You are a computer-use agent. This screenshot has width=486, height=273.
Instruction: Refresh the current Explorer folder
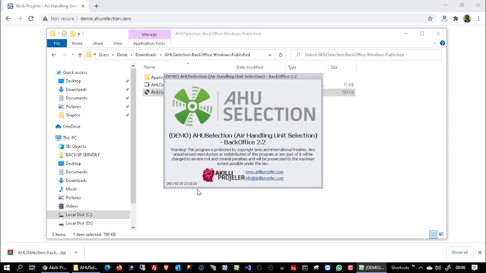(x=281, y=55)
